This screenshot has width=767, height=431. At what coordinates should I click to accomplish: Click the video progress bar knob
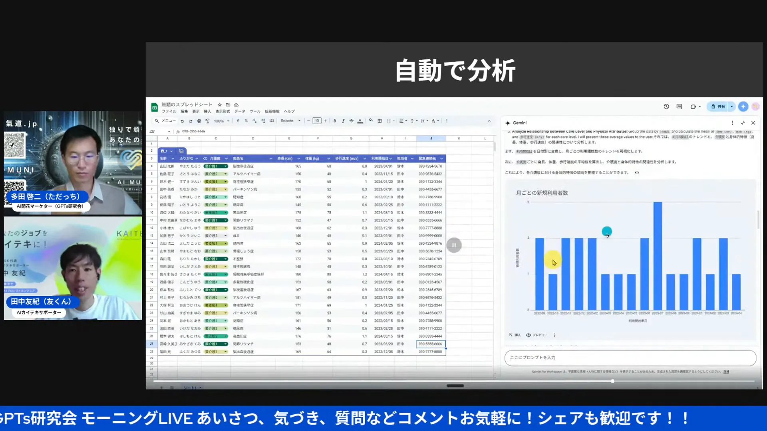pos(612,381)
